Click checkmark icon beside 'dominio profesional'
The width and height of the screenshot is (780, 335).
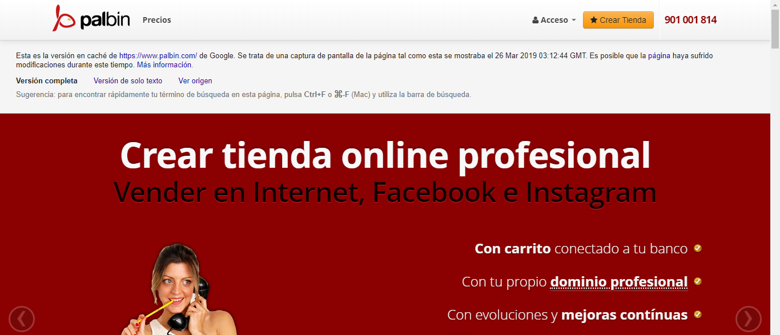tap(698, 281)
